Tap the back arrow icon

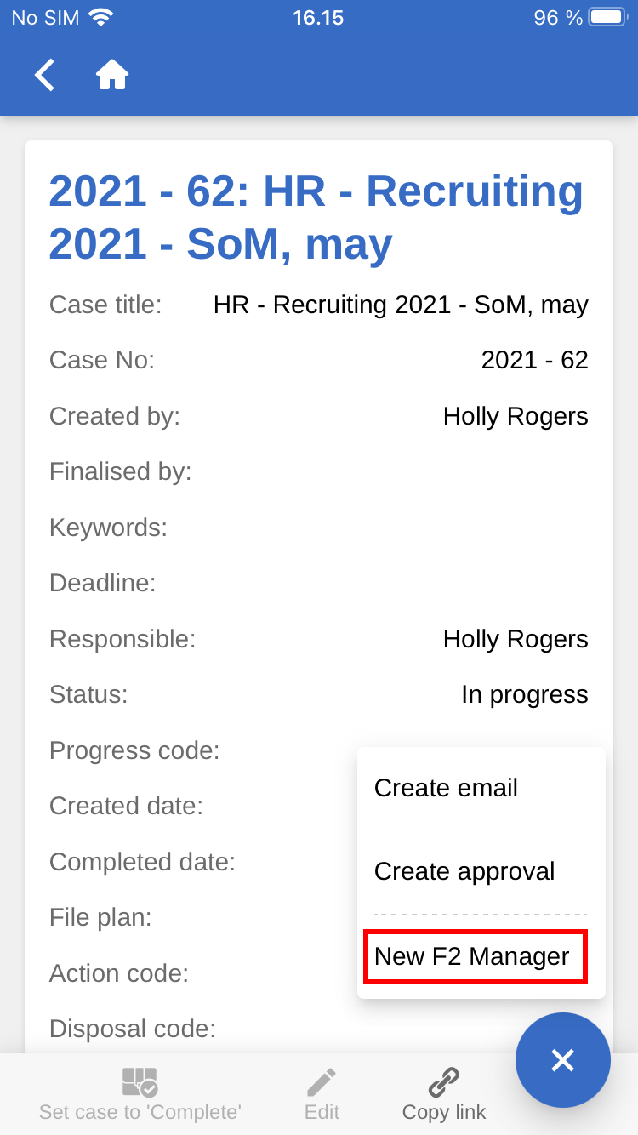click(45, 76)
